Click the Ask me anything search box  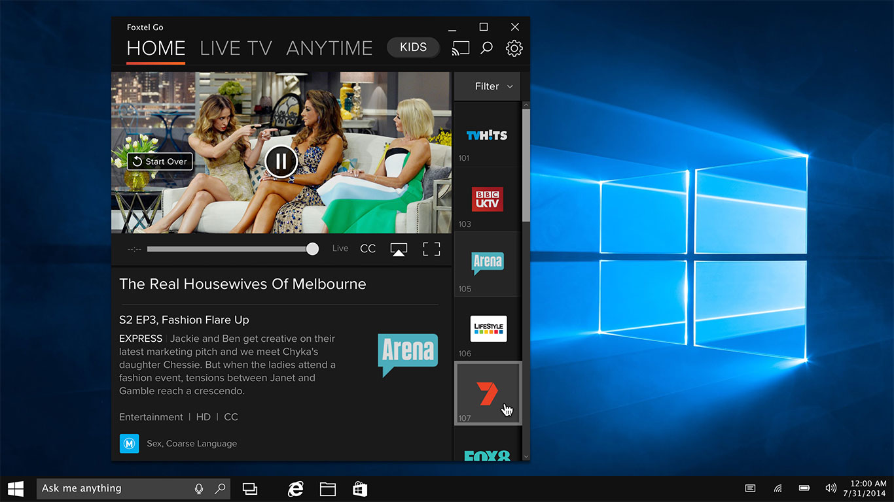tap(134, 488)
